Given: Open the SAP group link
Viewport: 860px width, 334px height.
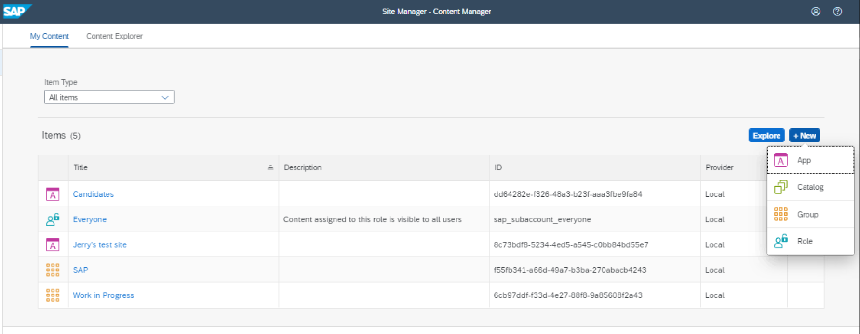Looking at the screenshot, I should 81,270.
